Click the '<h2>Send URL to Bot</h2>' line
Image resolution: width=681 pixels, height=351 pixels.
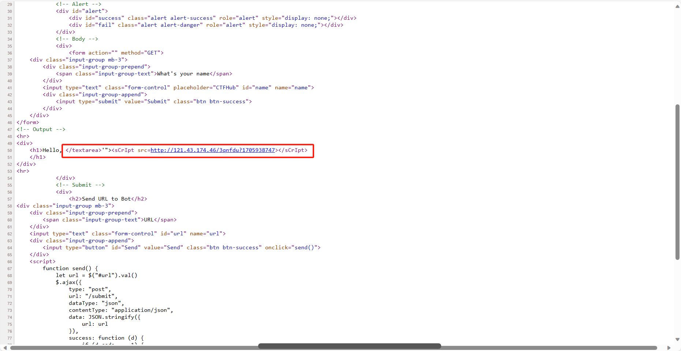coord(108,199)
